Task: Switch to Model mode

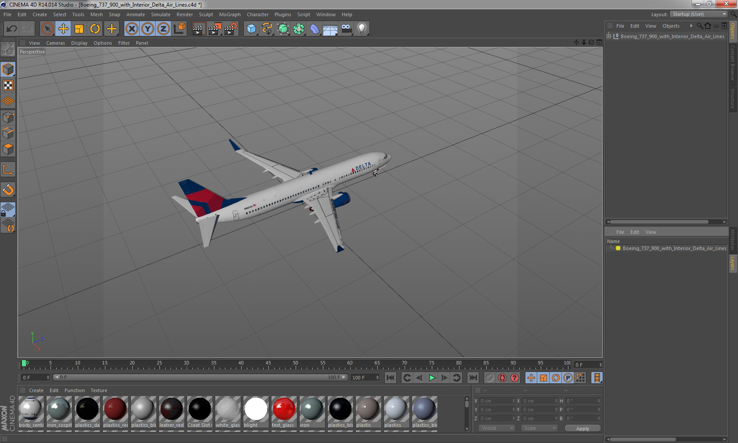Action: [8, 70]
